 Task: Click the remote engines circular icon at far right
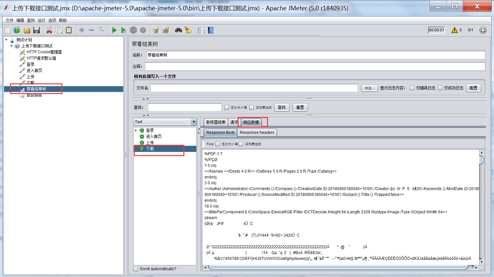pyautogui.click(x=483, y=30)
